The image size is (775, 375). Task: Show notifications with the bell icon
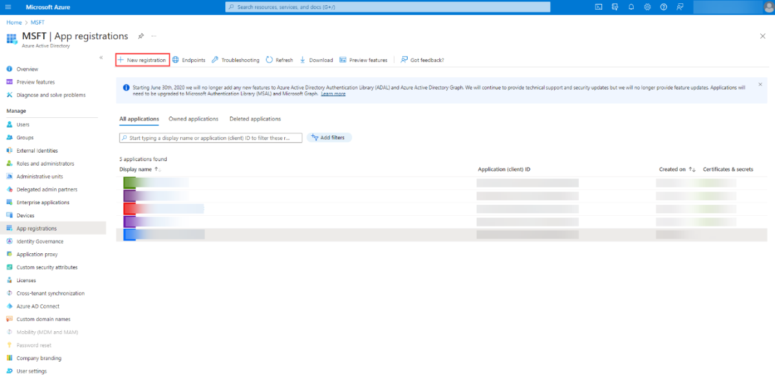(631, 7)
